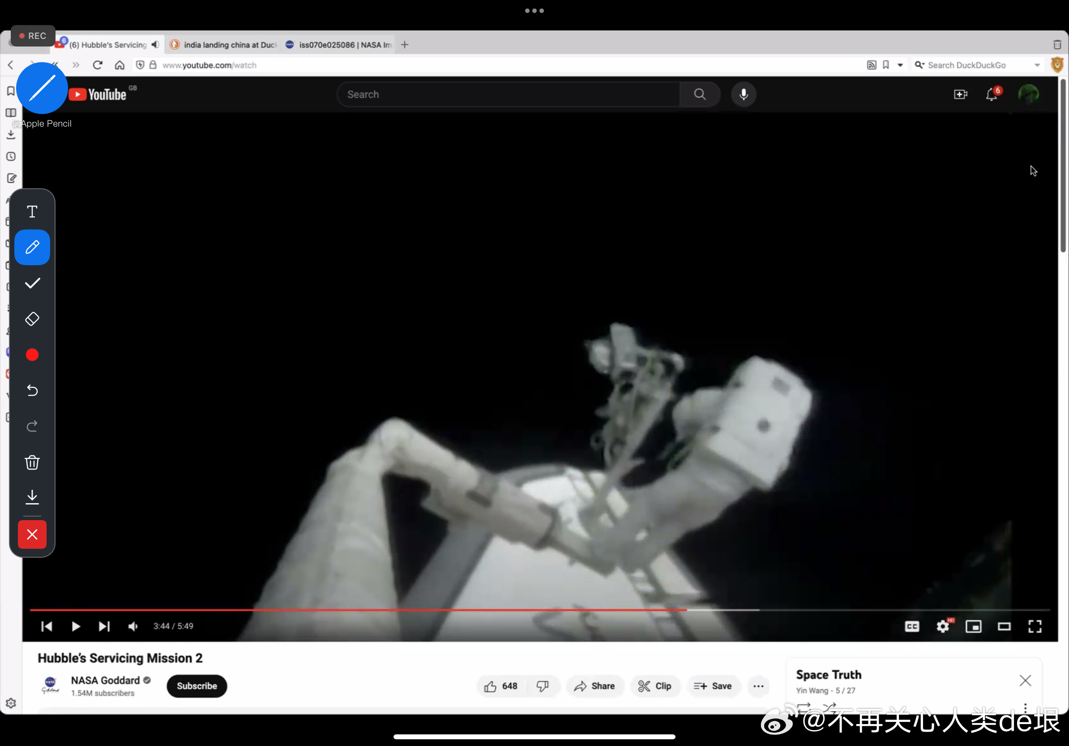
Task: Toggle theater mode on player
Action: tap(1004, 627)
